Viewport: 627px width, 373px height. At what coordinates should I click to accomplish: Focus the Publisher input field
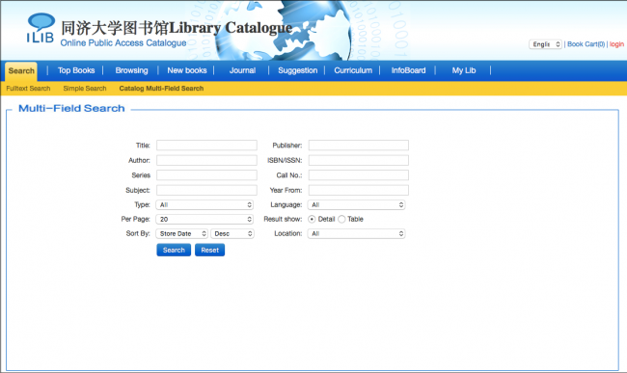pyautogui.click(x=358, y=146)
